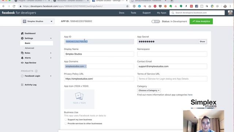This screenshot has height=132, width=234.
Task: Open the Simplex Studios app selector dropdown
Action: pos(38,21)
